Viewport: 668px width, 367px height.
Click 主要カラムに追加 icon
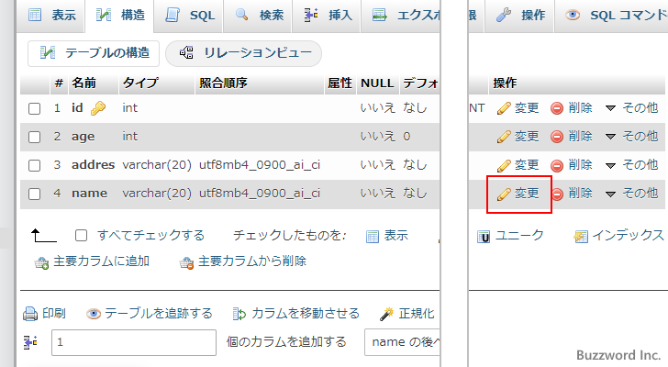pyautogui.click(x=42, y=262)
